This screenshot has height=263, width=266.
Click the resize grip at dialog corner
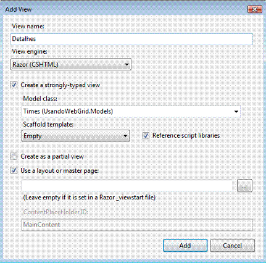point(260,257)
